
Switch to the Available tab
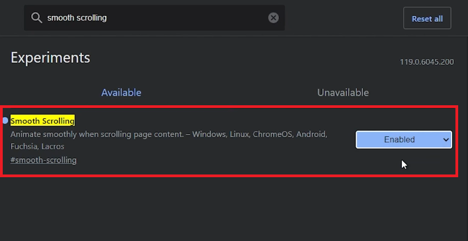tap(121, 93)
